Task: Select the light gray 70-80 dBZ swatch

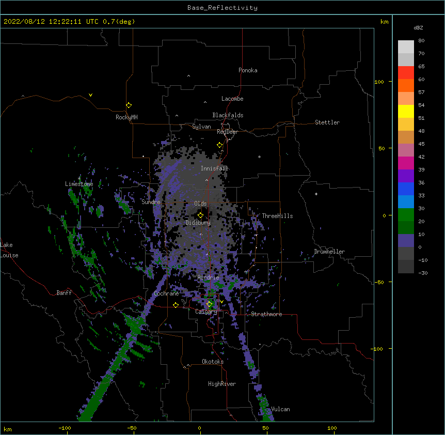Action: click(406, 47)
